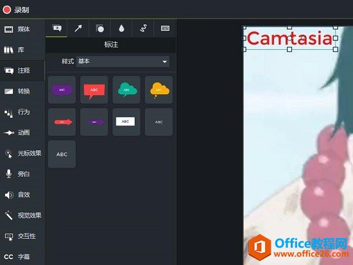
Task: Click the top-right corner handle of text box
Action: [336, 27]
